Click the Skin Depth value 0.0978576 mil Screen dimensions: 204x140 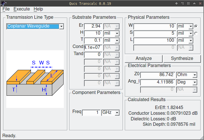(181, 124)
